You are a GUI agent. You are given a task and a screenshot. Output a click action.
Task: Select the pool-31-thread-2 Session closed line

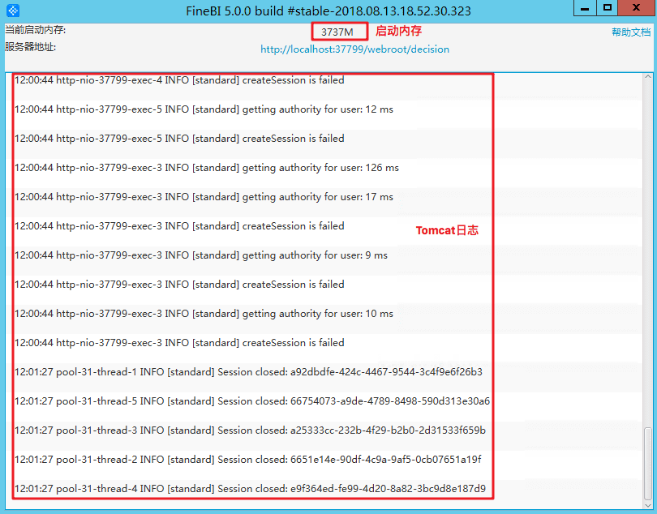[248, 460]
